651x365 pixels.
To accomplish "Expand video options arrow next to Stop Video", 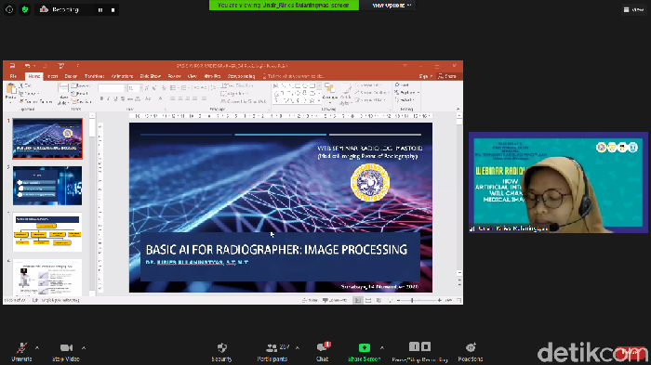I will point(84,347).
